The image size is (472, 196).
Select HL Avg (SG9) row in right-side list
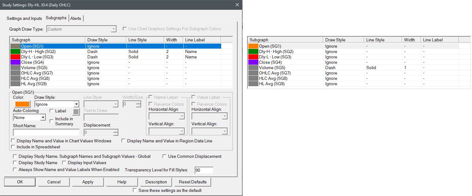(353, 84)
